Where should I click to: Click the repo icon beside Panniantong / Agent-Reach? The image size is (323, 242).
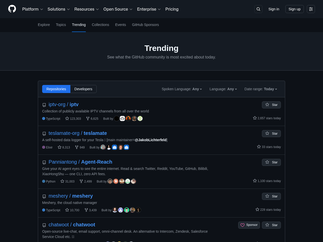pos(44,162)
